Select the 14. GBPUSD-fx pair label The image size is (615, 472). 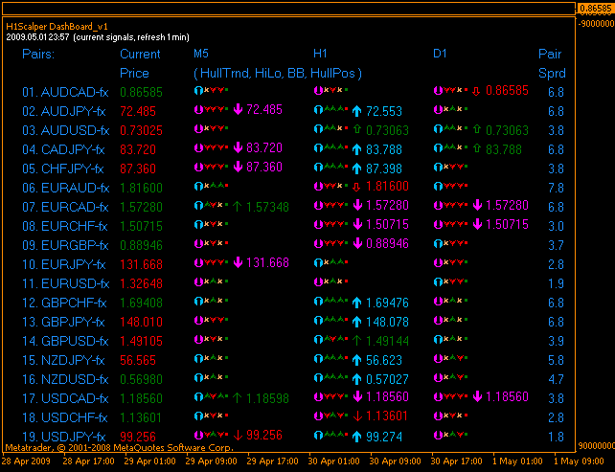65,341
